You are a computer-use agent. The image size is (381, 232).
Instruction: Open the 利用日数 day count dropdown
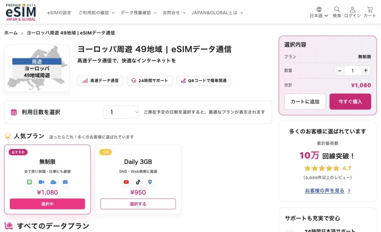pos(121,112)
